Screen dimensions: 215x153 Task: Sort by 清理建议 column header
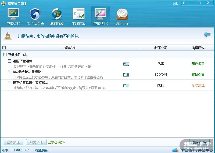(x=198, y=48)
